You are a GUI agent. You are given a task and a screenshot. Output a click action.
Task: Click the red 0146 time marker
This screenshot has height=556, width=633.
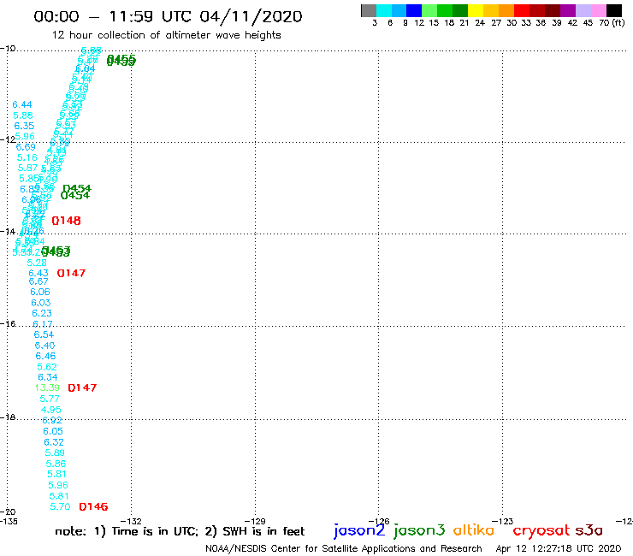point(93,506)
